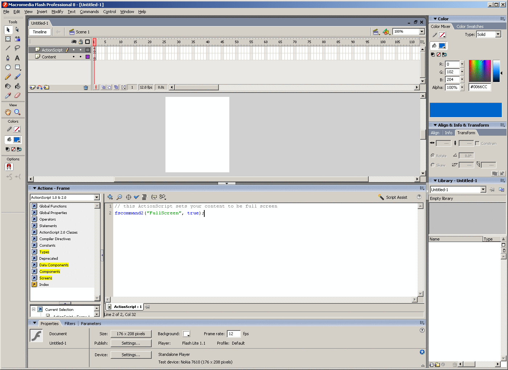Open the fill Type dropdown
Screen dimensions: 508x370
click(x=498, y=34)
